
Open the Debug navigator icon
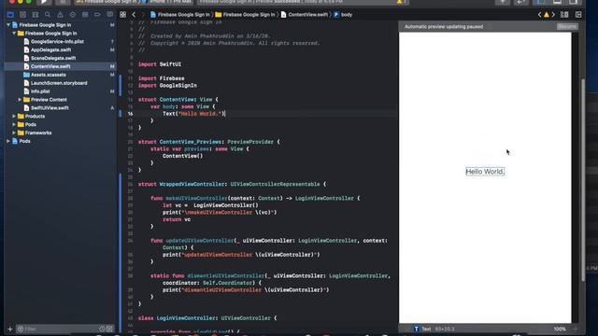click(x=85, y=15)
